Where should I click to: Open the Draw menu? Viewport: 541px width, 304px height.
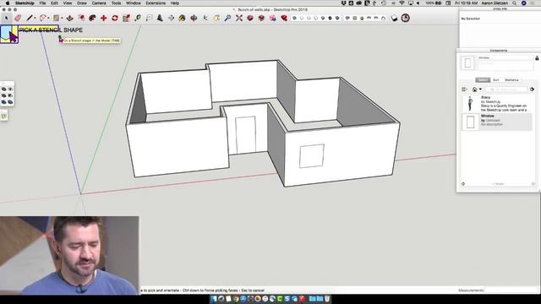82,3
